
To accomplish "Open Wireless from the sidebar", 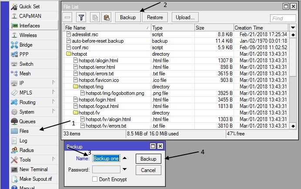I will [x=28, y=35].
